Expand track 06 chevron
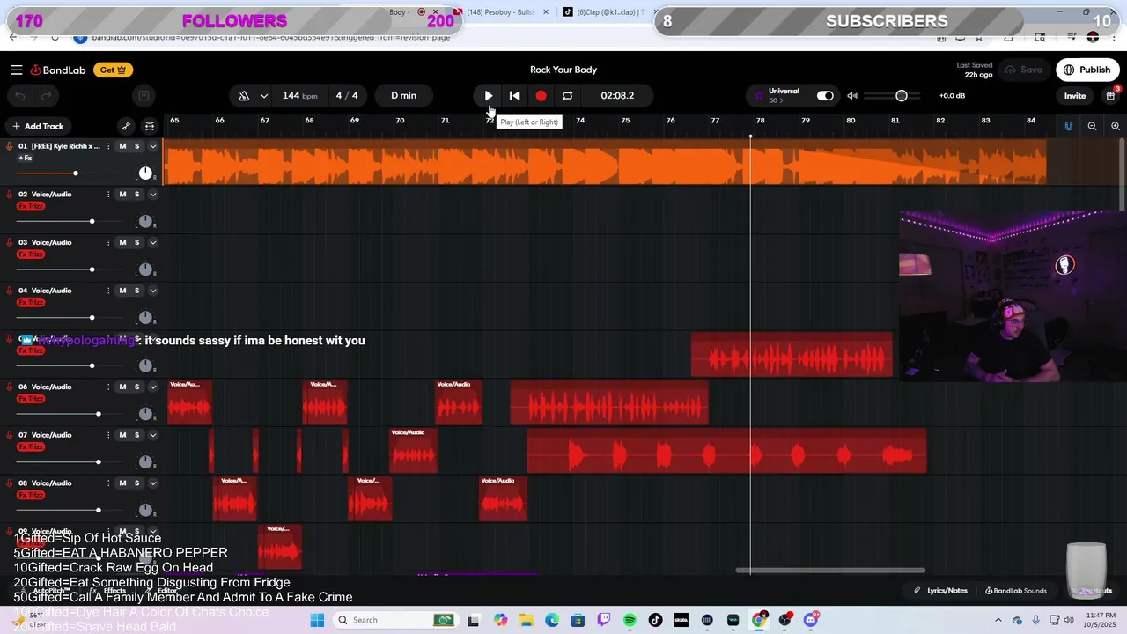 click(152, 387)
